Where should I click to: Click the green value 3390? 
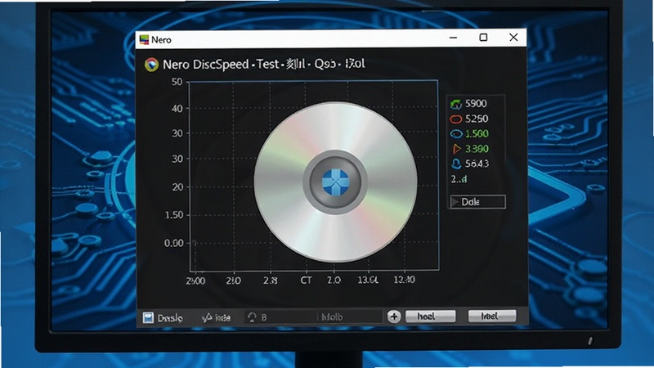pos(477,149)
